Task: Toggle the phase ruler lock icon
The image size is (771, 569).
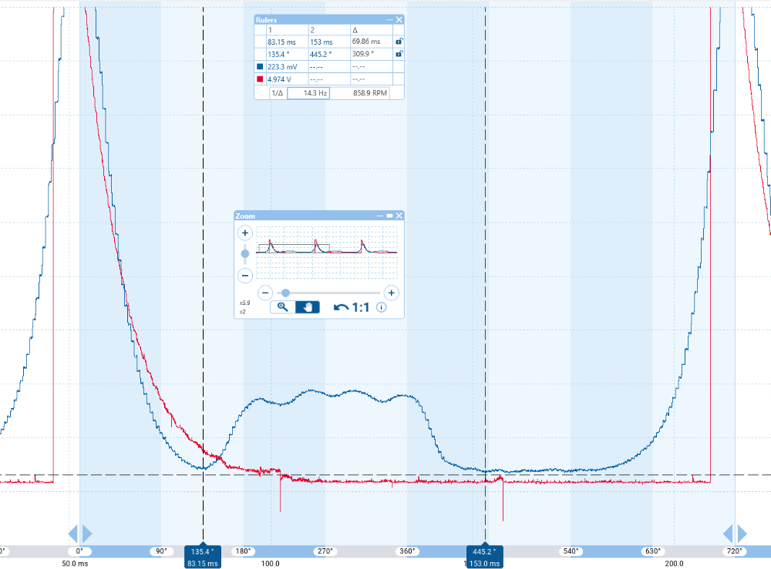Action: 399,54
